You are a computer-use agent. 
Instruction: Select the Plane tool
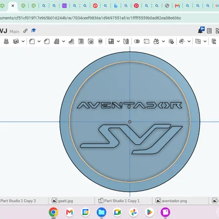pyautogui.click(x=198, y=42)
